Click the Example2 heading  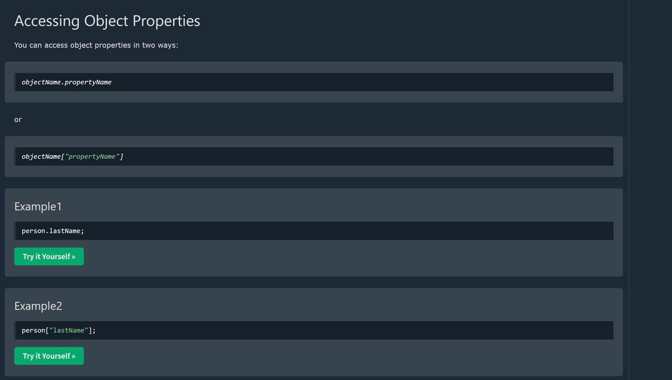38,306
